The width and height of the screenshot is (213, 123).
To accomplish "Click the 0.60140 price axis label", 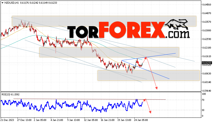I will pyautogui.click(x=207, y=82).
